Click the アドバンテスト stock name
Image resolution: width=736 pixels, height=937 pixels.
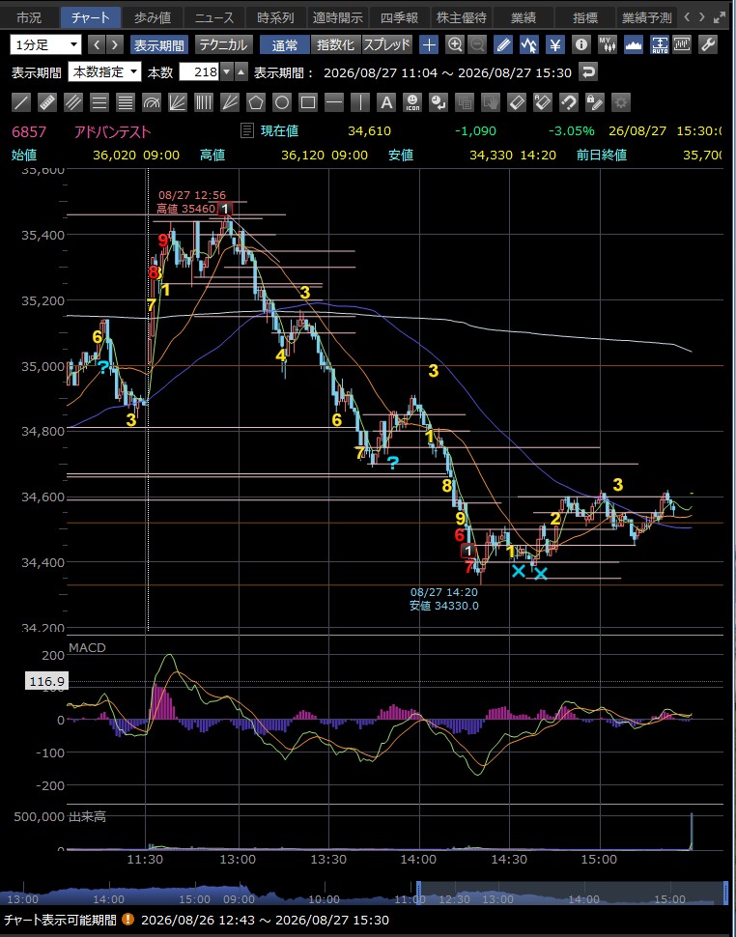coord(112,131)
